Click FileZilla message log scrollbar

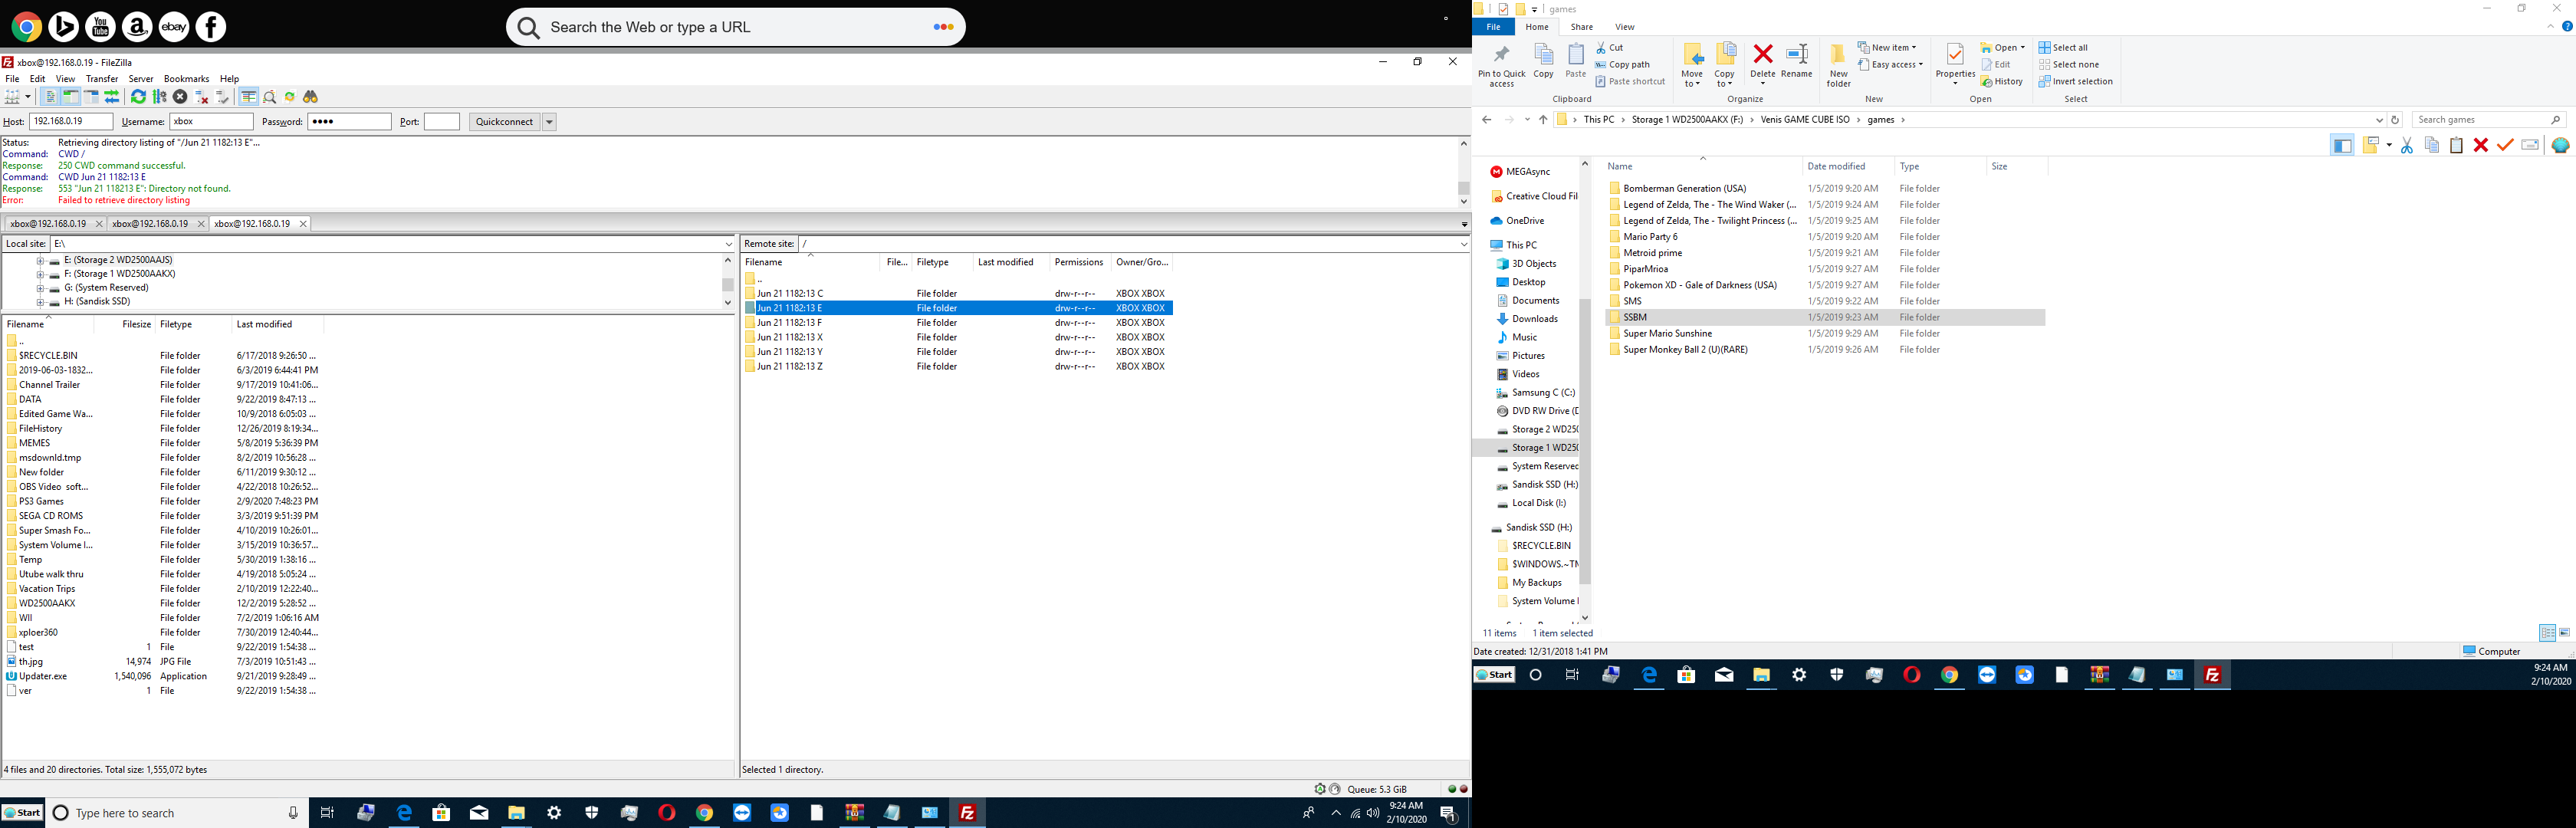(x=1463, y=172)
